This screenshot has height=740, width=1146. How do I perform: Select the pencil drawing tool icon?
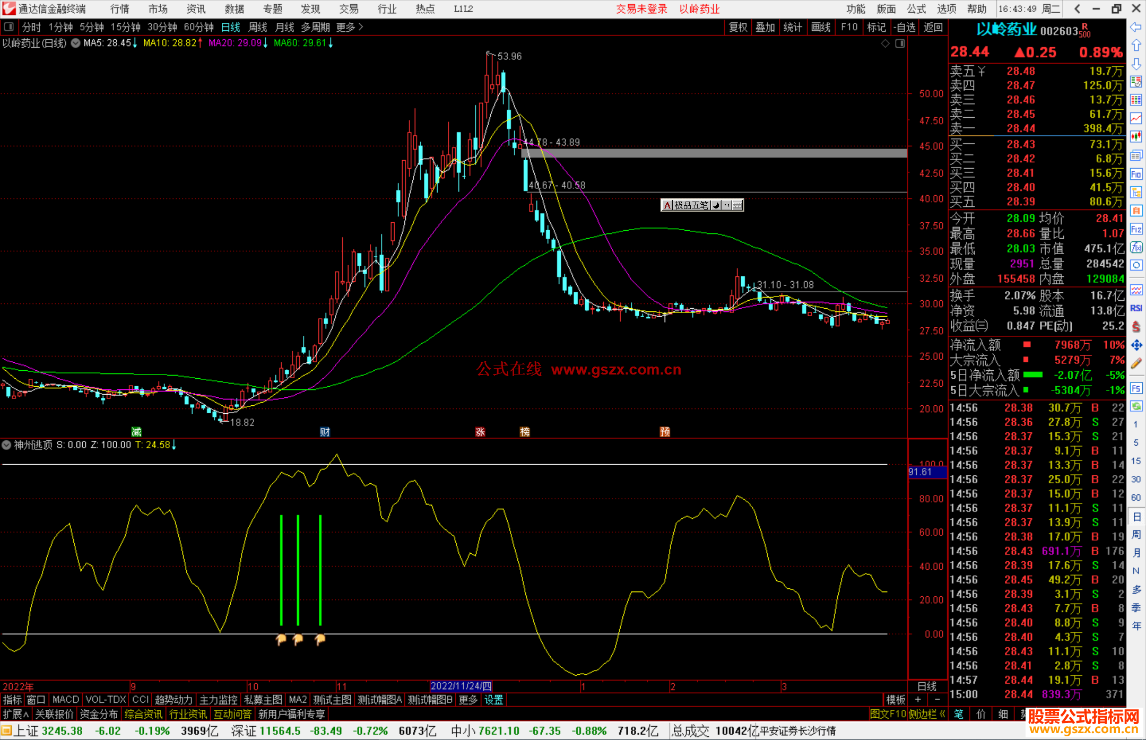[x=1136, y=363]
